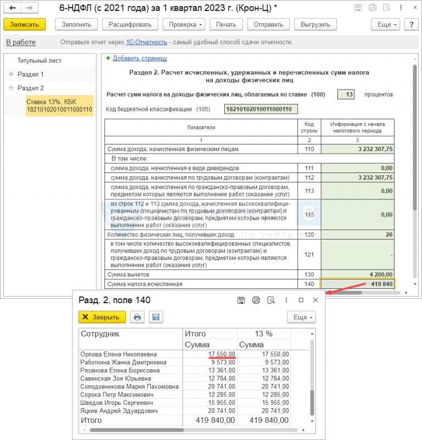Open the Еще dropdown in main toolbar
422x440 pixels.
click(385, 25)
